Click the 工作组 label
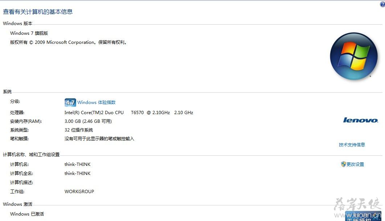 (x=17, y=192)
